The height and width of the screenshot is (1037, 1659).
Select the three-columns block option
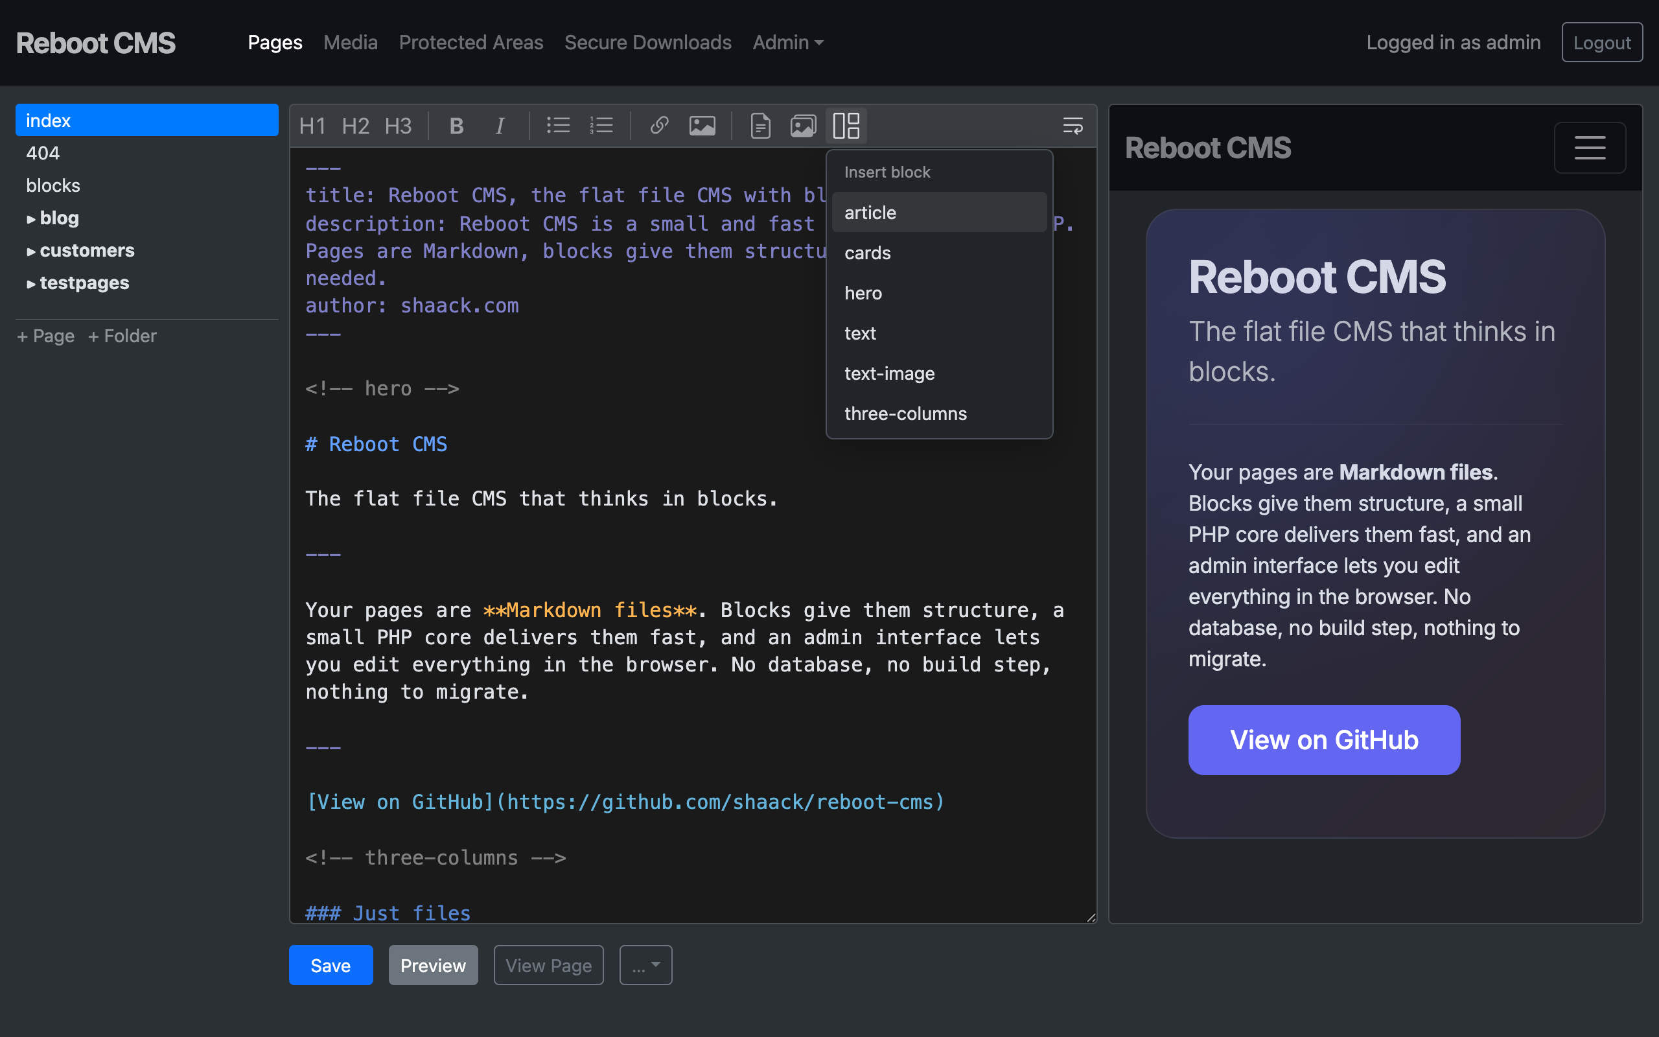939,414
